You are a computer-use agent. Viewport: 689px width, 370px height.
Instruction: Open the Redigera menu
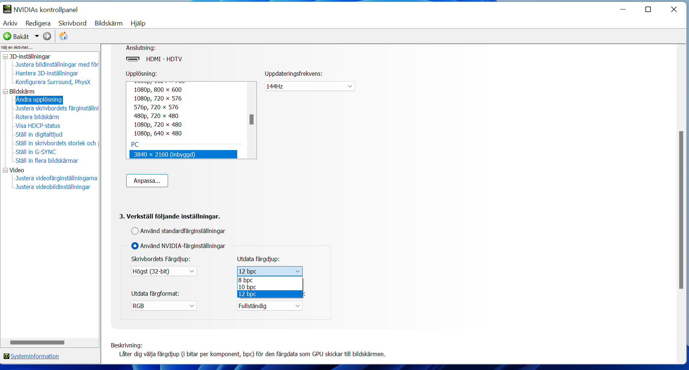(x=38, y=23)
